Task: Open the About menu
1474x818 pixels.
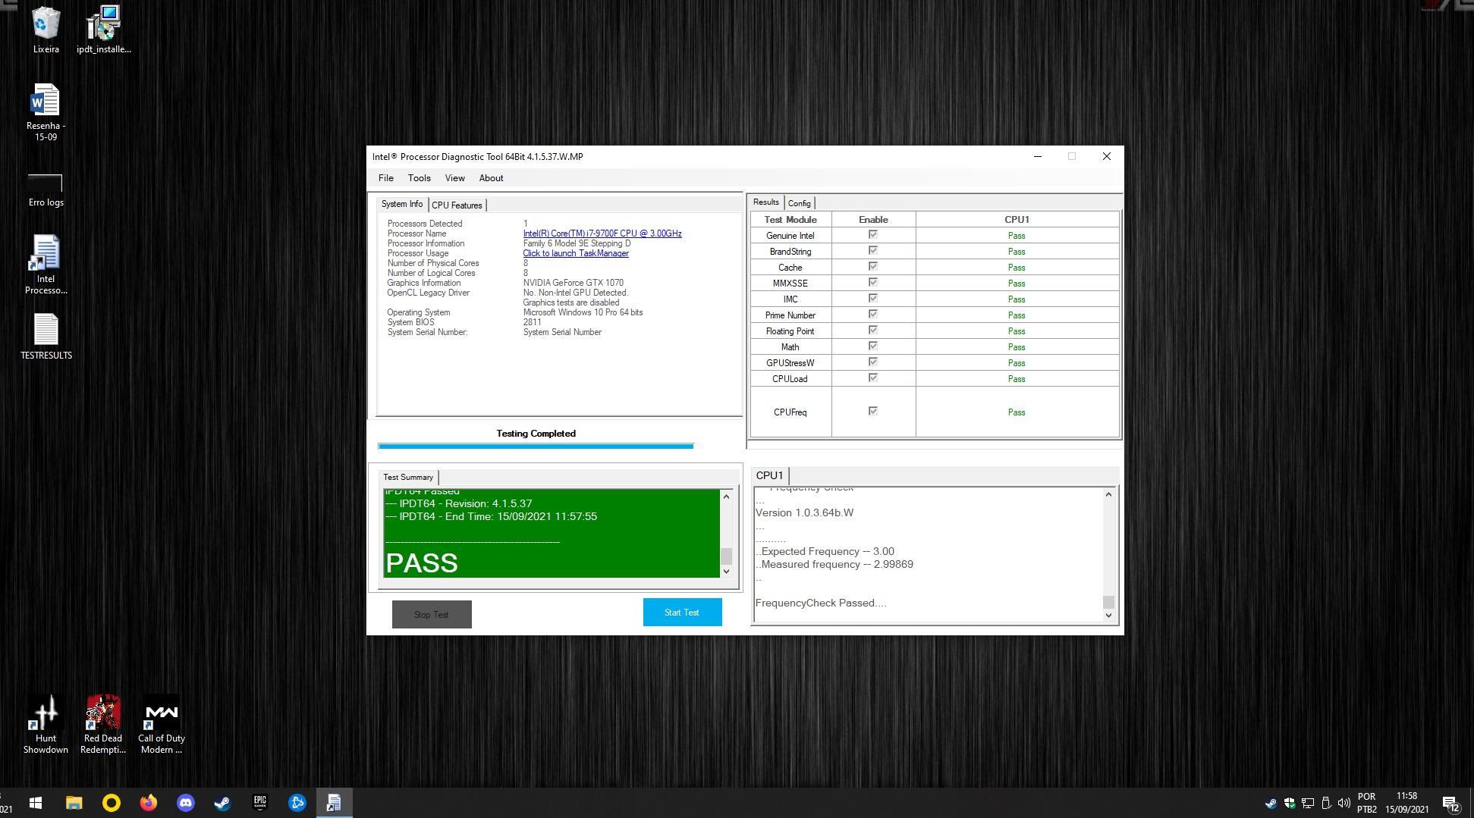Action: pos(491,178)
